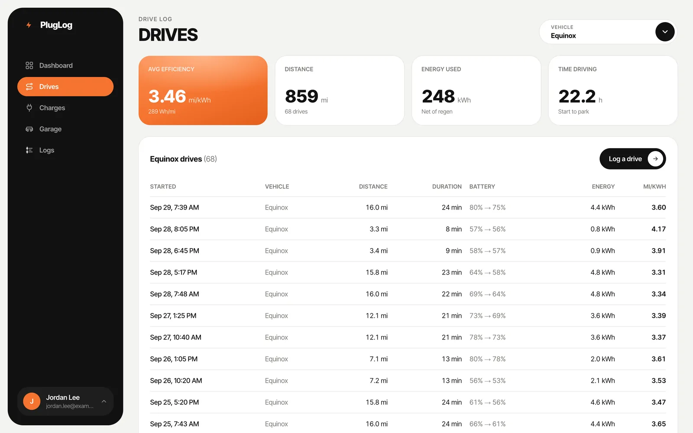Select the Time Driving summary card
This screenshot has width=693, height=433.
[613, 90]
